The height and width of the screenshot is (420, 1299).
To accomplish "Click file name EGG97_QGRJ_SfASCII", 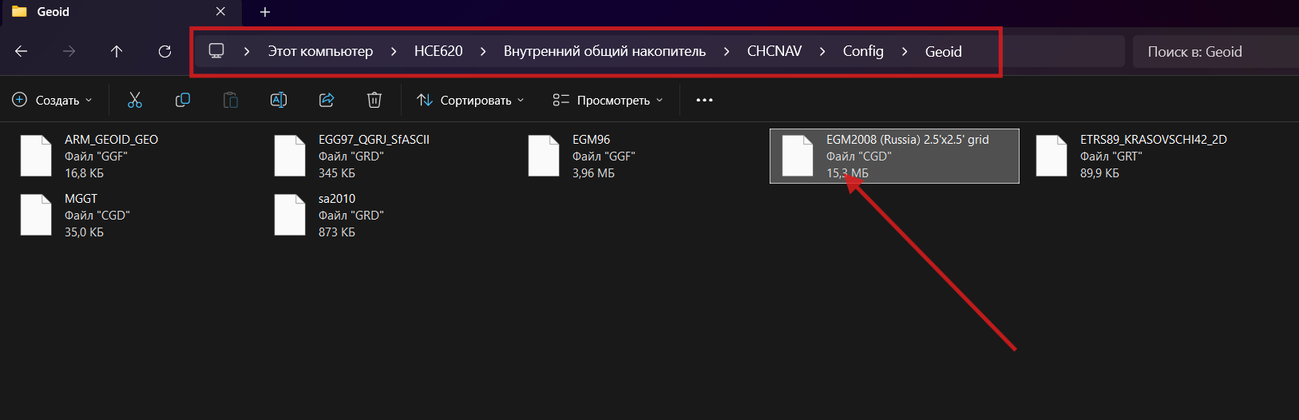I will (374, 139).
